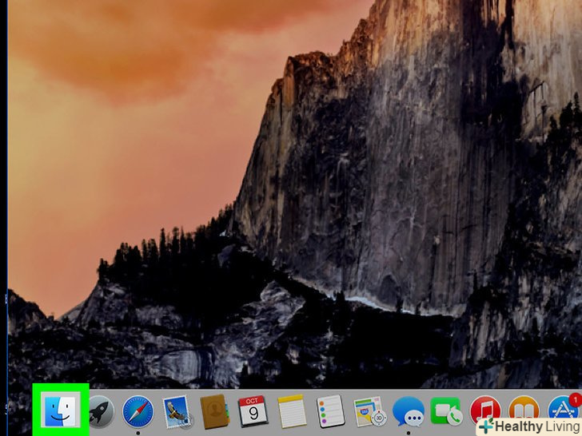The image size is (582, 436).
Task: Click the running indicator dot below Safari
Action: click(x=138, y=433)
